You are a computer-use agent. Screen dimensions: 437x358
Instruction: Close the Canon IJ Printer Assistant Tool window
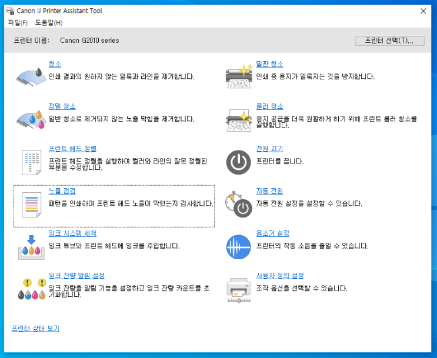[x=423, y=11]
